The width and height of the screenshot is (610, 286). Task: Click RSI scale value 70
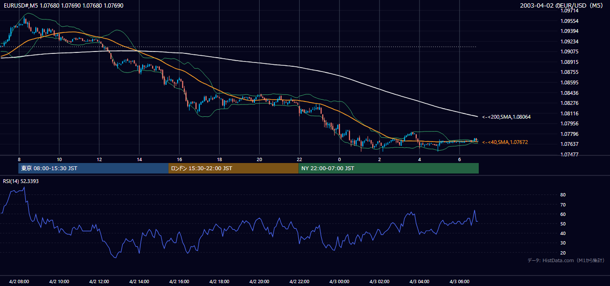pos(563,204)
